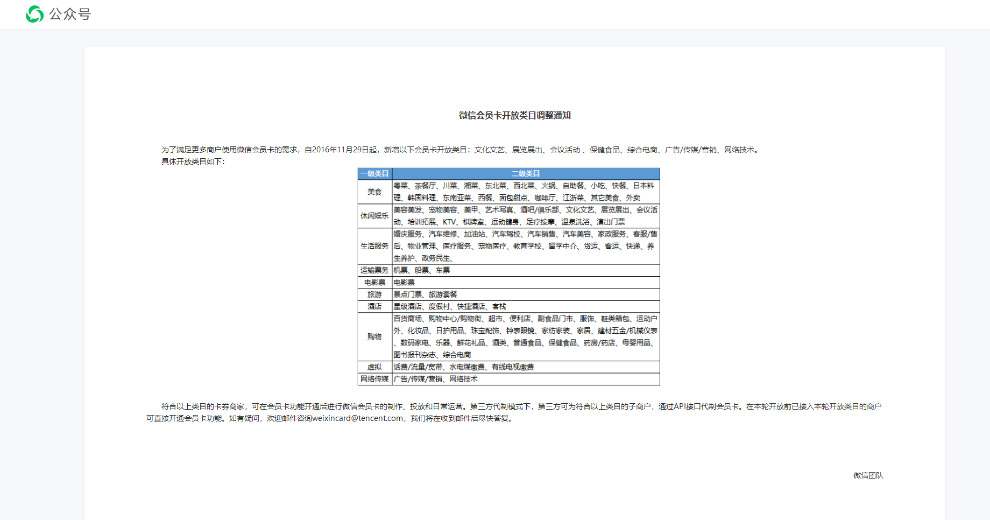Click the 公众号 header text
Viewport: 990px width, 520px height.
70,14
